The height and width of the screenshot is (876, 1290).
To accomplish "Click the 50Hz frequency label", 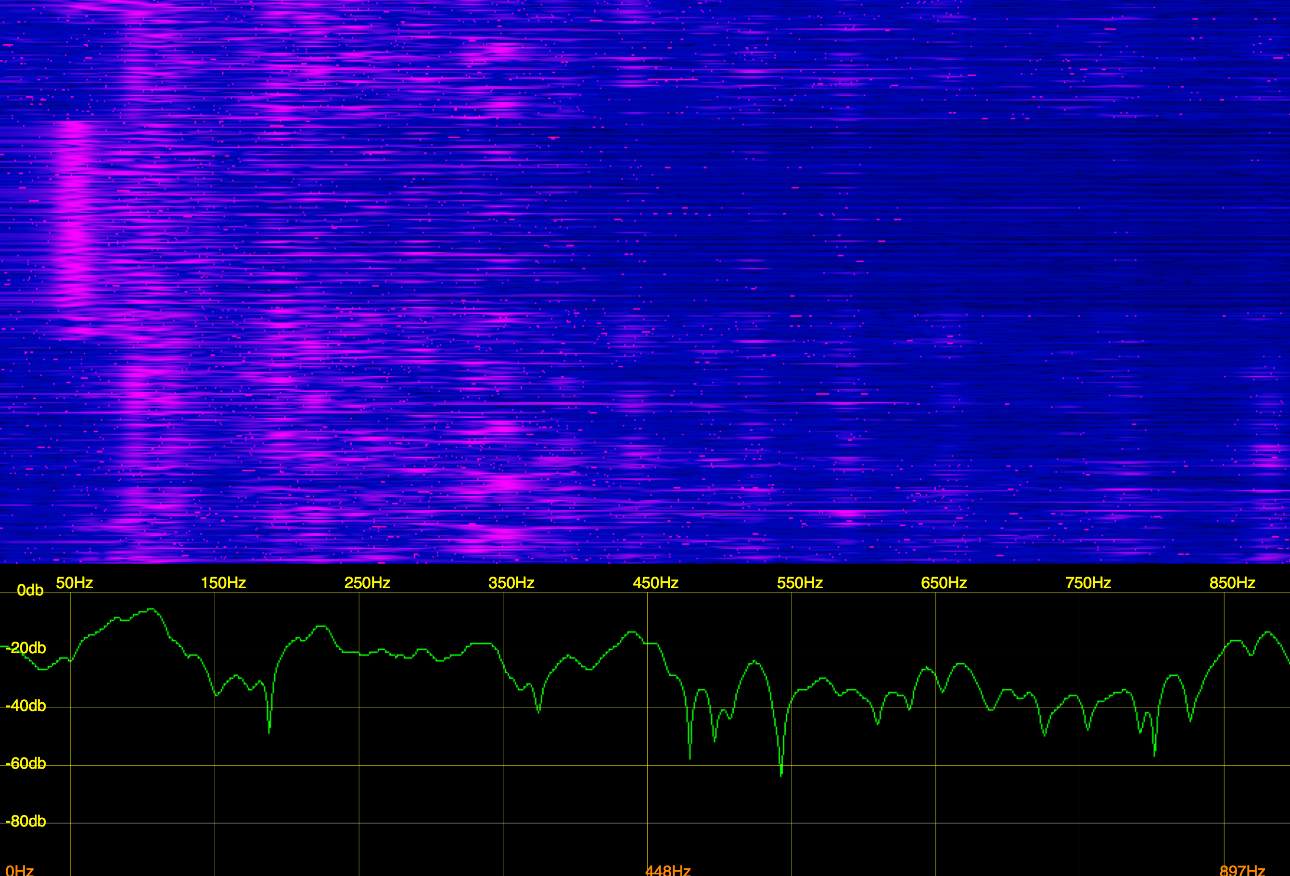I will point(75,583).
